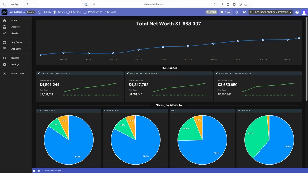Toggle the eye visibility icon in header
This screenshot has height=173, width=308.
click(x=245, y=12)
